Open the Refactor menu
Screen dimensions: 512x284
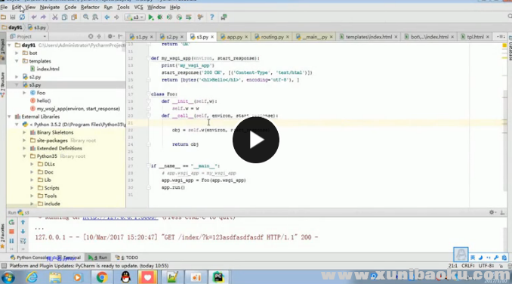[x=90, y=8]
